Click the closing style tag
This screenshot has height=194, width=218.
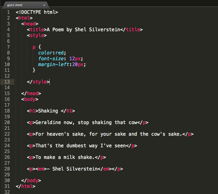pyautogui.click(x=38, y=82)
